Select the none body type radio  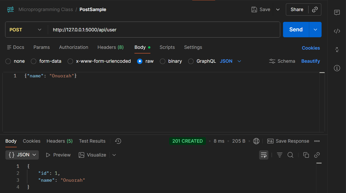[x=8, y=61]
